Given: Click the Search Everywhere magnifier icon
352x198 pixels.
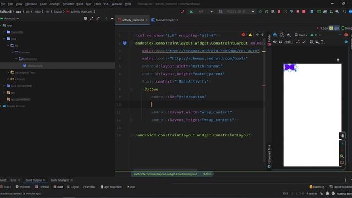Looking at the screenshot, I should click(345, 12).
